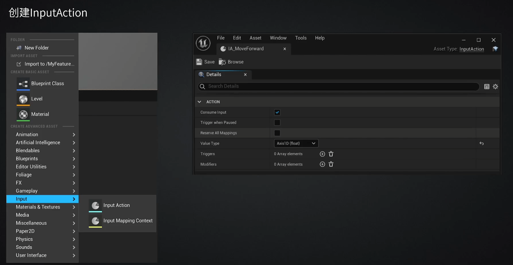Save the IA_MoveForward asset
The height and width of the screenshot is (265, 513).
tap(205, 62)
